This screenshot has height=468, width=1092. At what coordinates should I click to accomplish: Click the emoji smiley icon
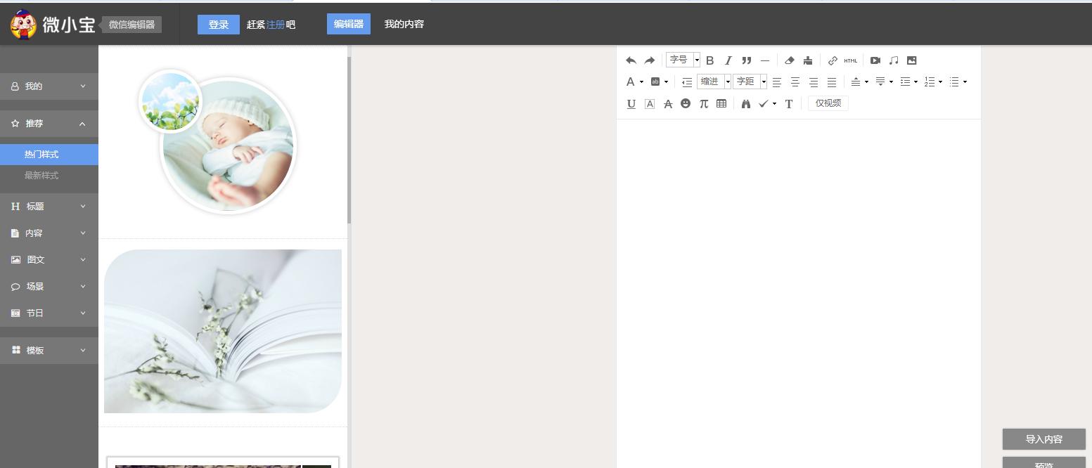coord(686,103)
